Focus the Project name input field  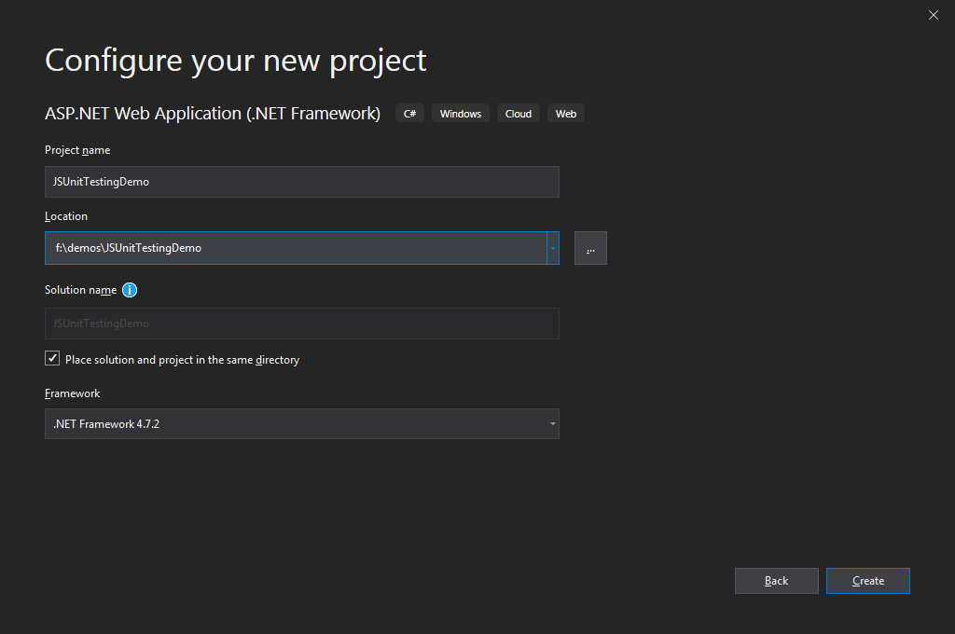[302, 182]
